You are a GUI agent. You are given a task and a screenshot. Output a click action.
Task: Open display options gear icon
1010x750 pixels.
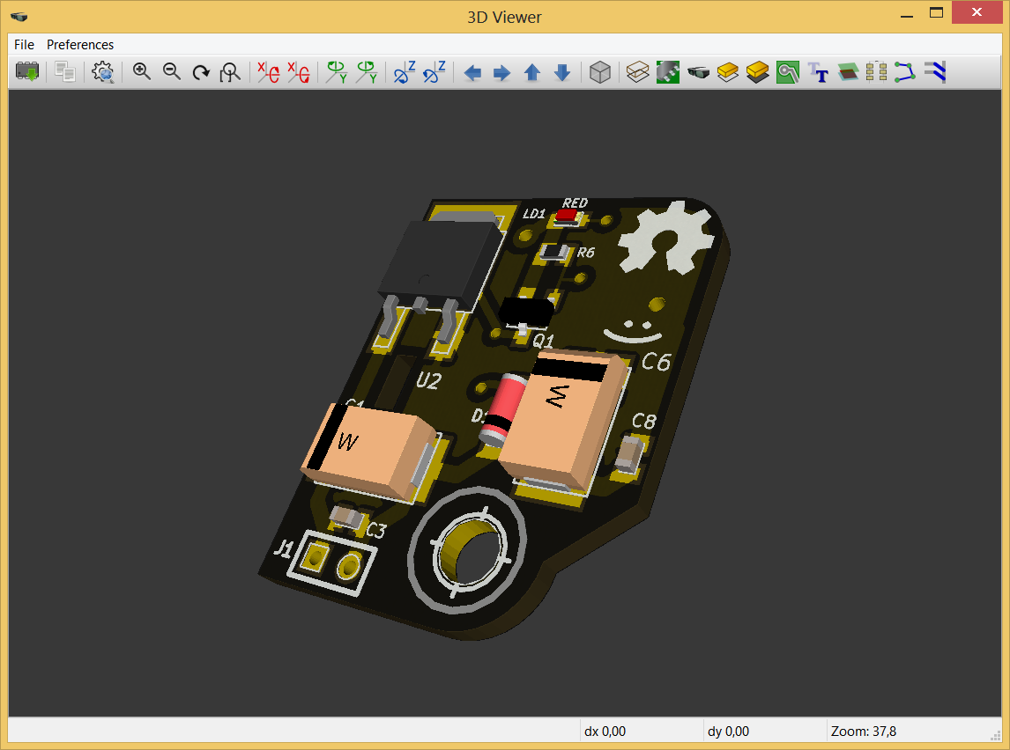click(103, 72)
